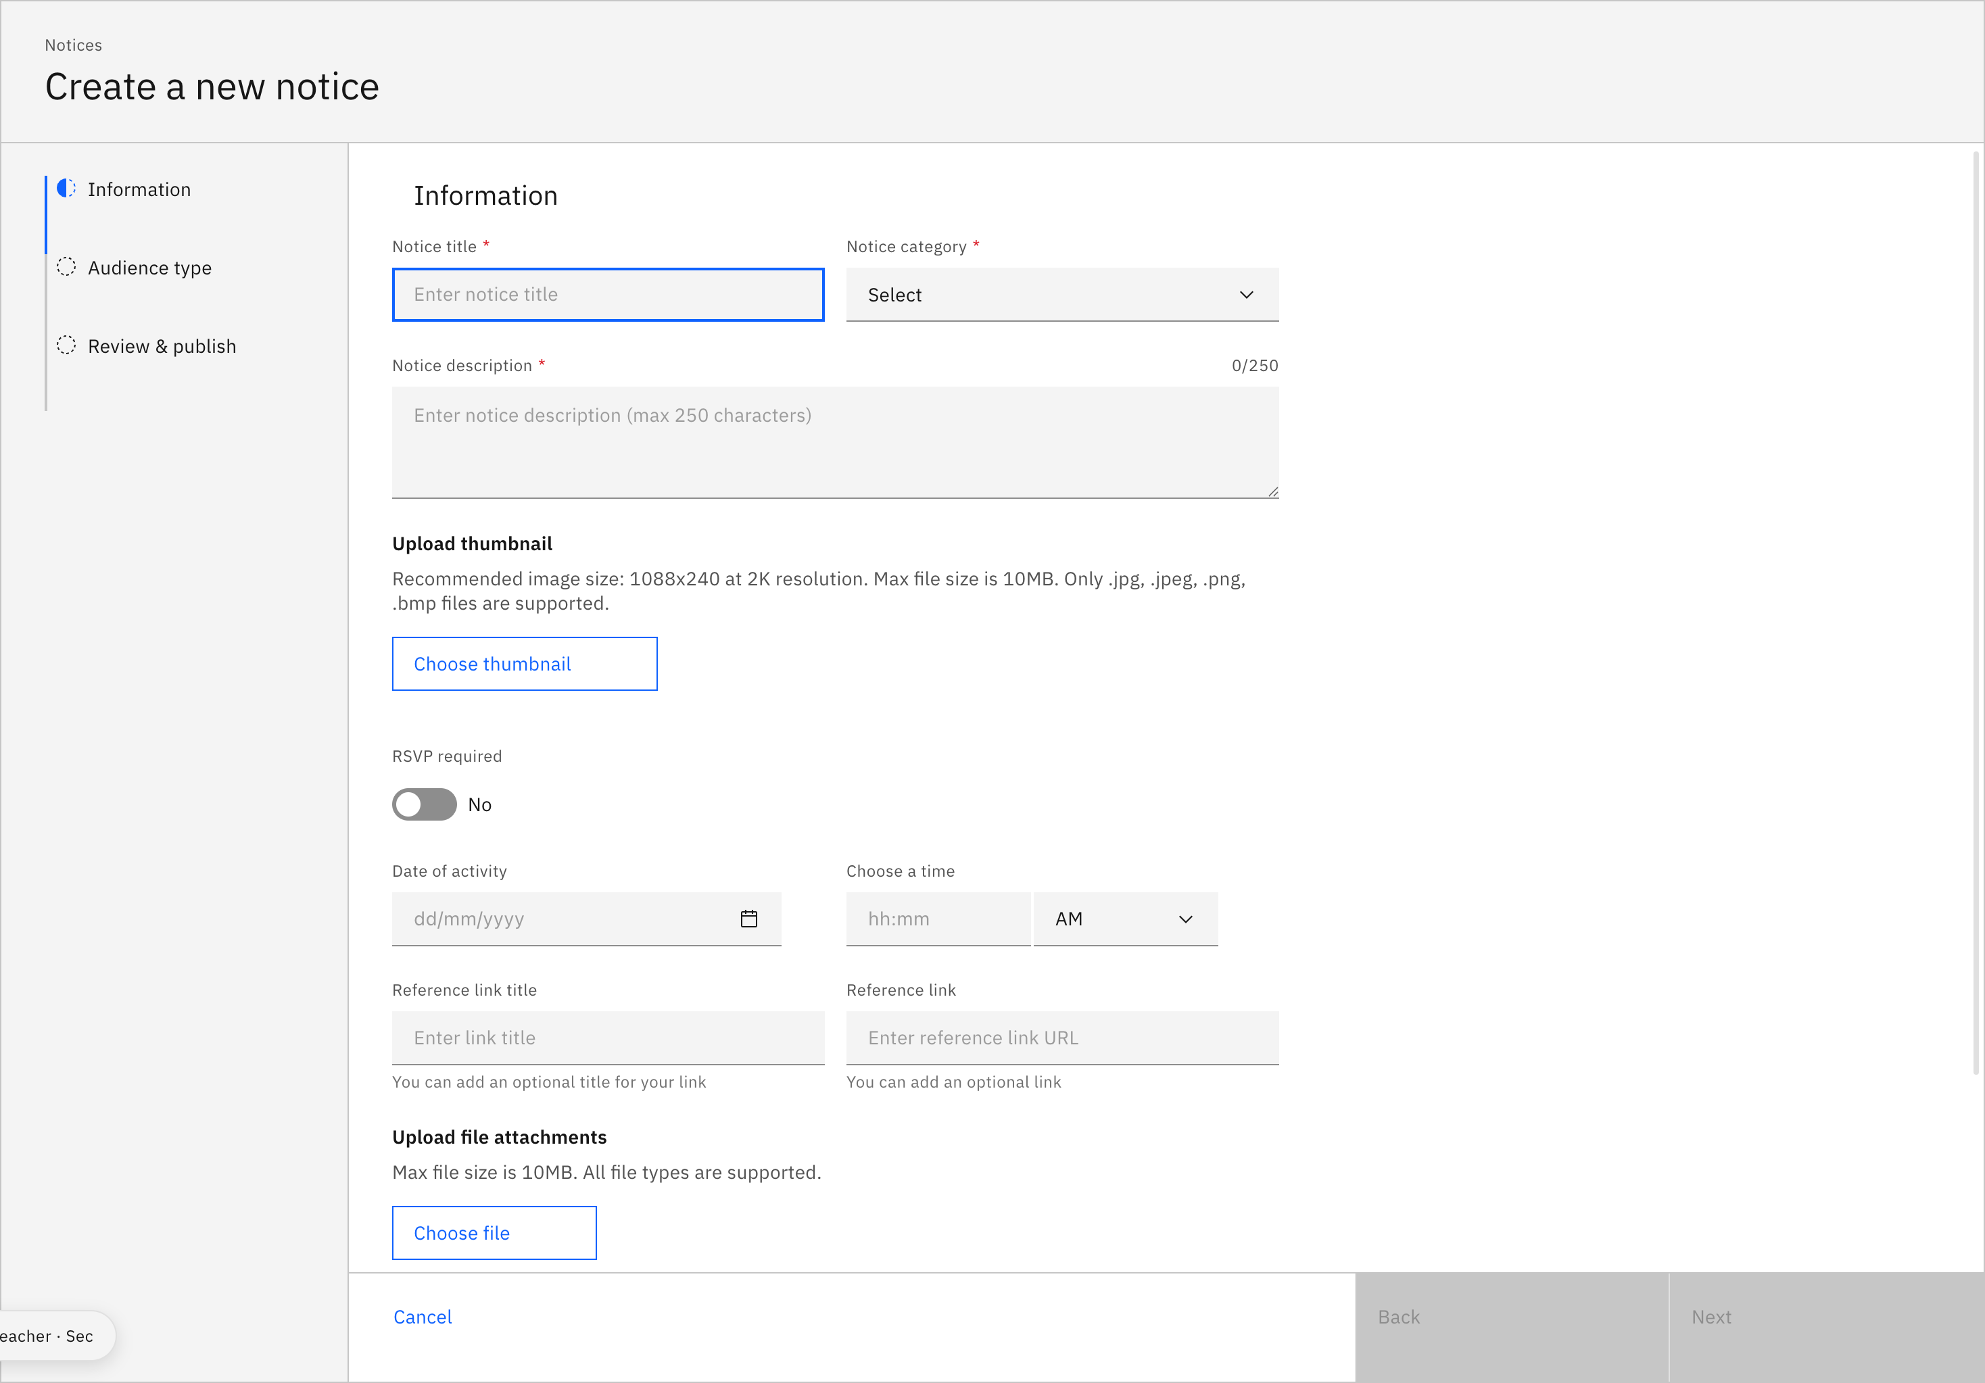The image size is (1985, 1383).
Task: Click the Review & publish step circle icon
Action: click(66, 346)
